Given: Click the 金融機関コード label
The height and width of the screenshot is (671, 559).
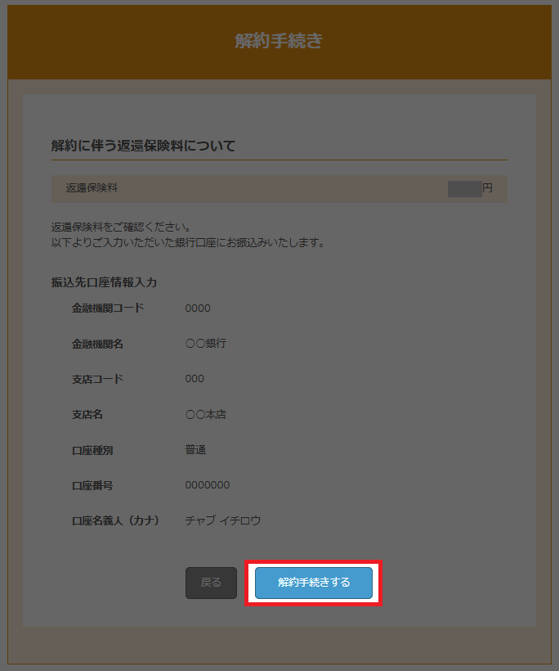Looking at the screenshot, I should [x=108, y=308].
